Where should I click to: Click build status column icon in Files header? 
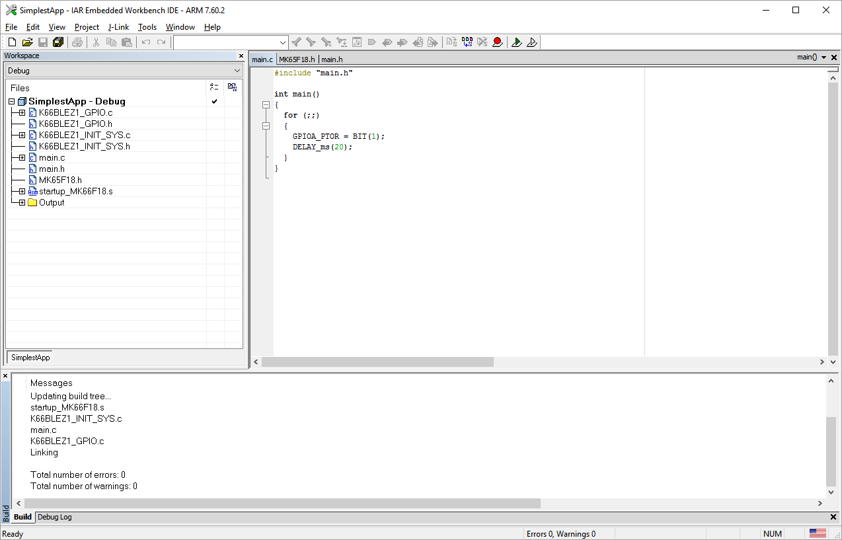tap(232, 87)
